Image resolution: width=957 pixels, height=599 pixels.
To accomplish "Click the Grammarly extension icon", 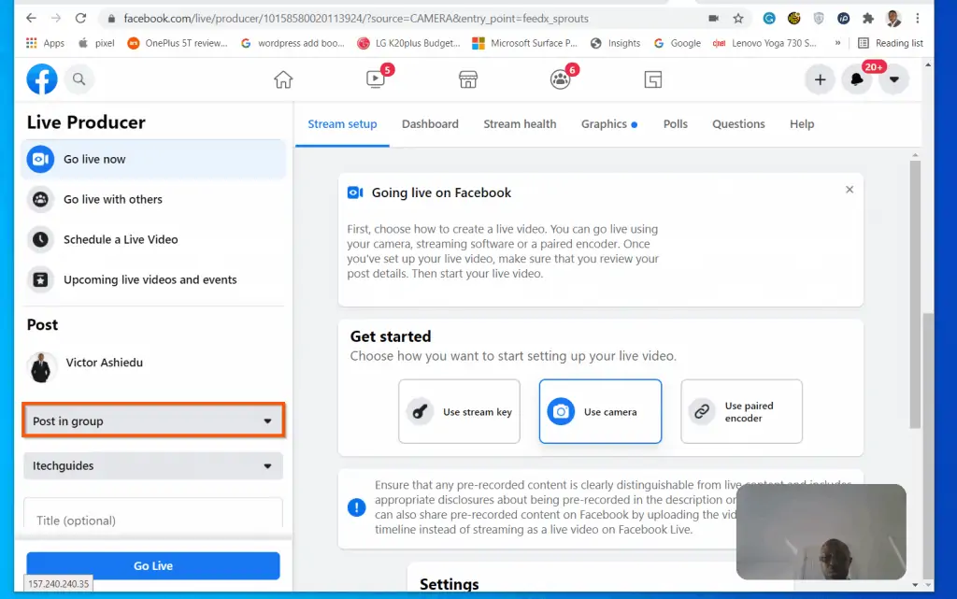I will [x=769, y=19].
